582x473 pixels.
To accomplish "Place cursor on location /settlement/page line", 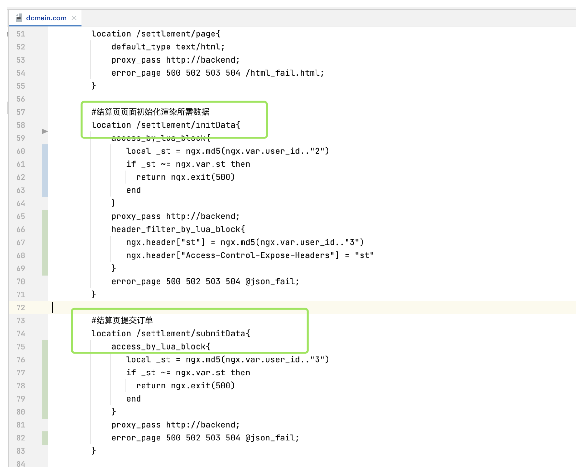I will coord(155,34).
